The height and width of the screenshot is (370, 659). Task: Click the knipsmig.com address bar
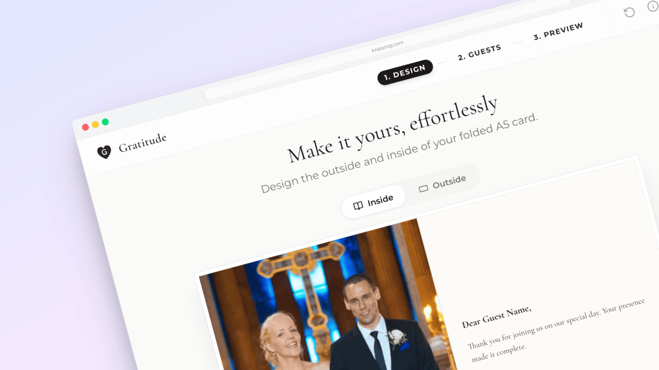pyautogui.click(x=388, y=47)
